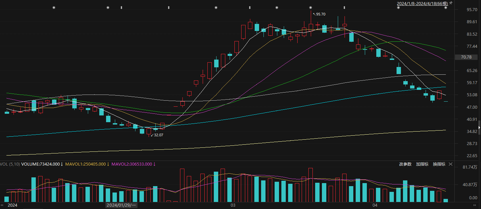The width and height of the screenshot is (481, 209).
Task: Click 换指标 to switch indicator
Action: tap(439, 164)
